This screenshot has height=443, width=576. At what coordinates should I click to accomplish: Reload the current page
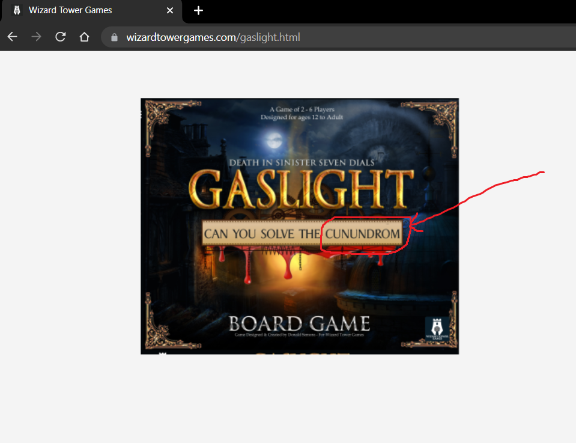point(60,37)
